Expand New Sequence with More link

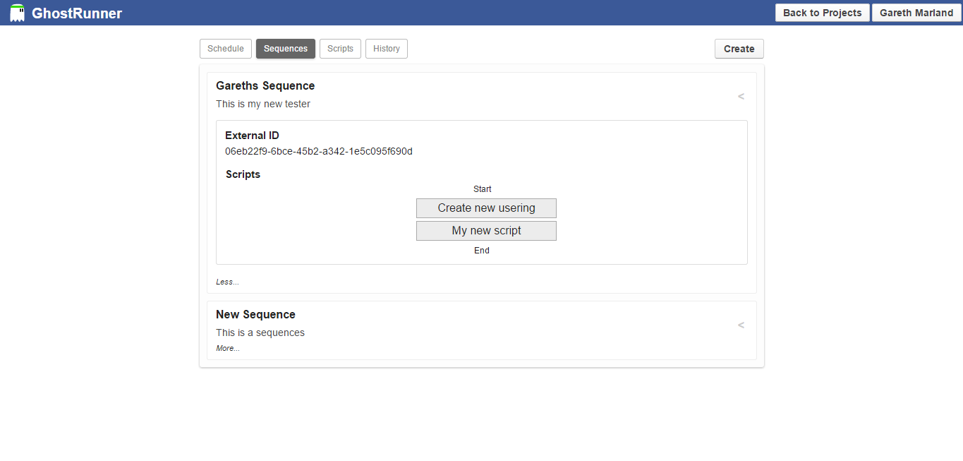coord(227,348)
